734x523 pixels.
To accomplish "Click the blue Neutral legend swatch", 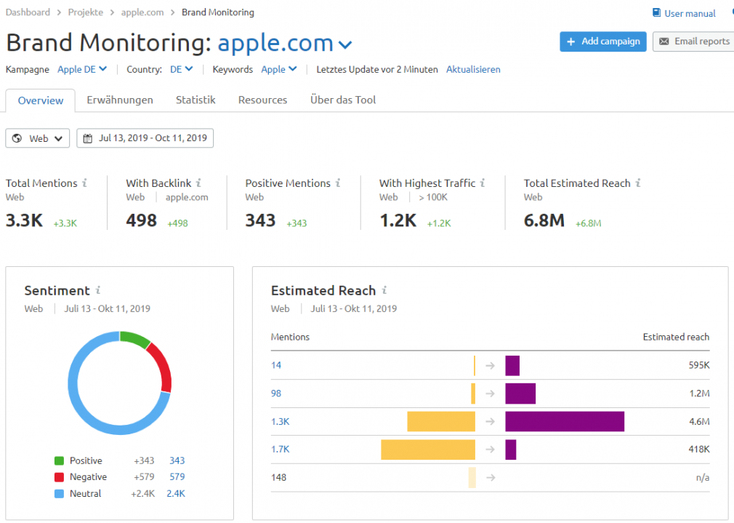I will tap(59, 493).
